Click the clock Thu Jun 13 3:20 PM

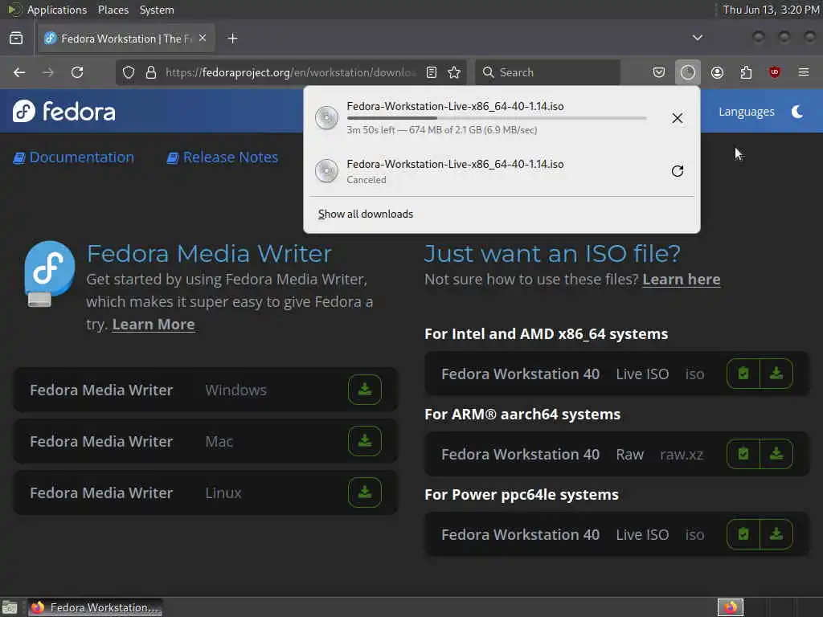pos(771,10)
